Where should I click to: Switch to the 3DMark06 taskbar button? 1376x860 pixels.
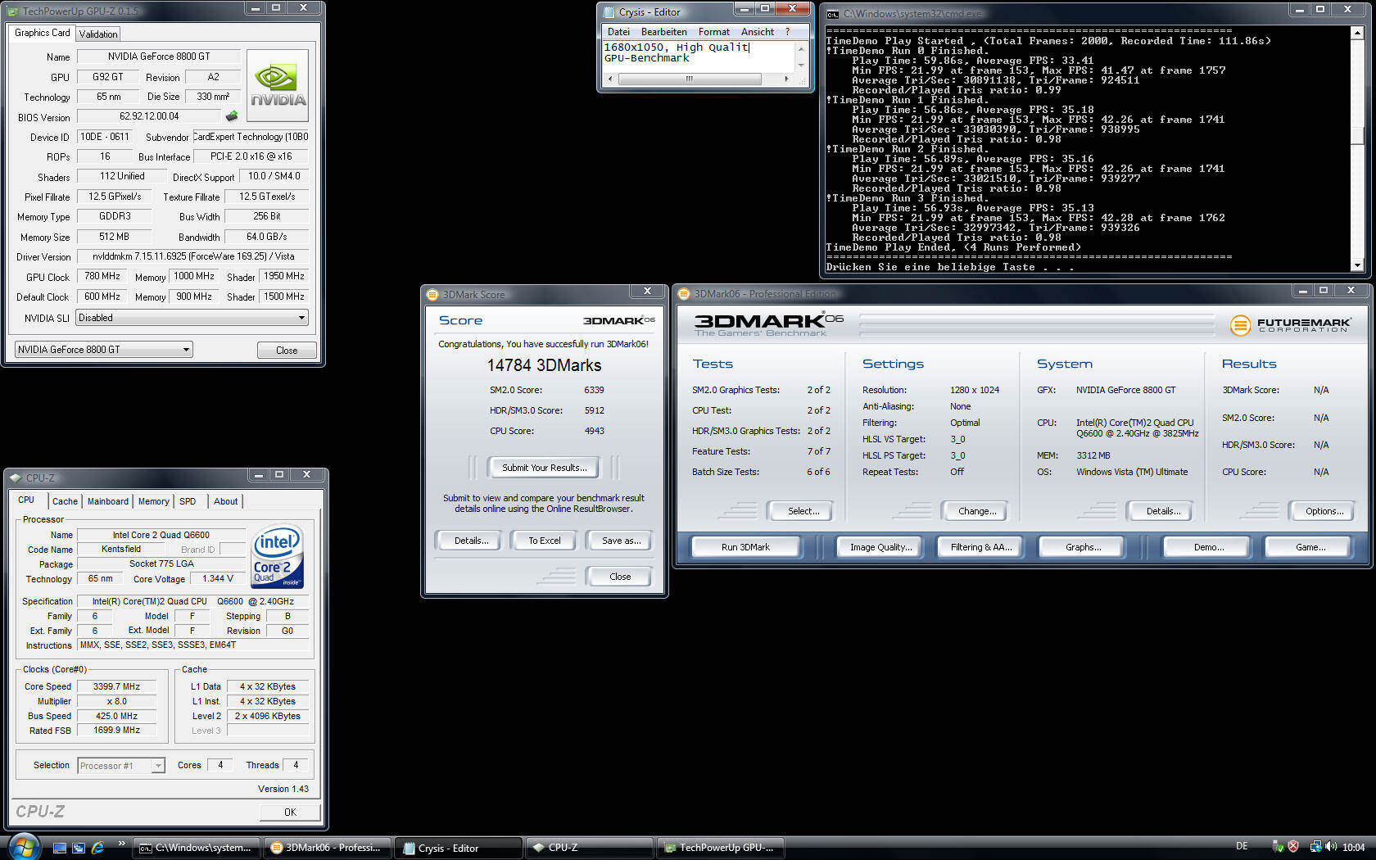click(328, 848)
